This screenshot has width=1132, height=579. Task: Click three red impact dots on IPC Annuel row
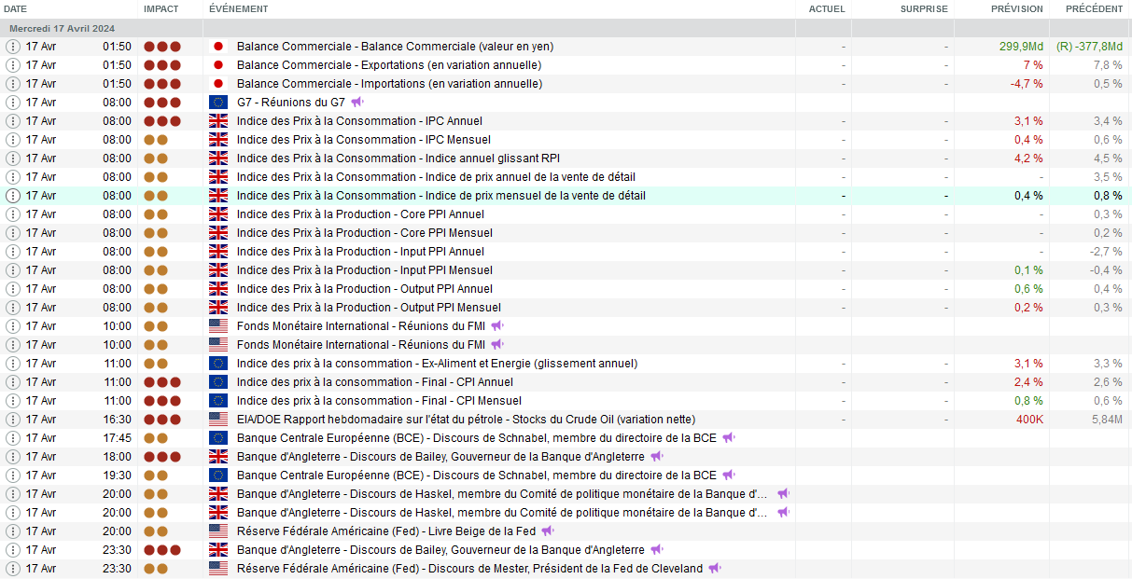tap(162, 121)
